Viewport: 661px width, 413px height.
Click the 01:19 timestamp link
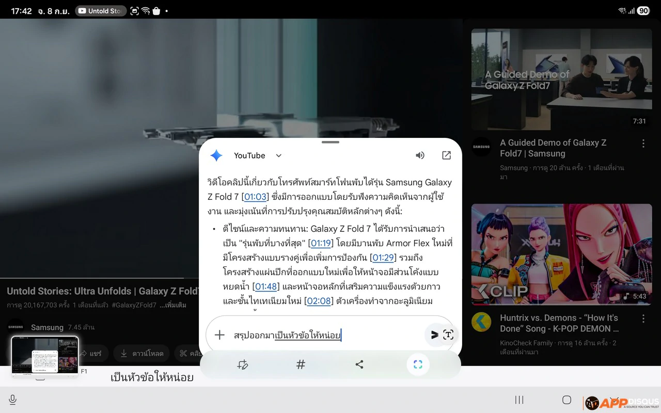point(321,243)
